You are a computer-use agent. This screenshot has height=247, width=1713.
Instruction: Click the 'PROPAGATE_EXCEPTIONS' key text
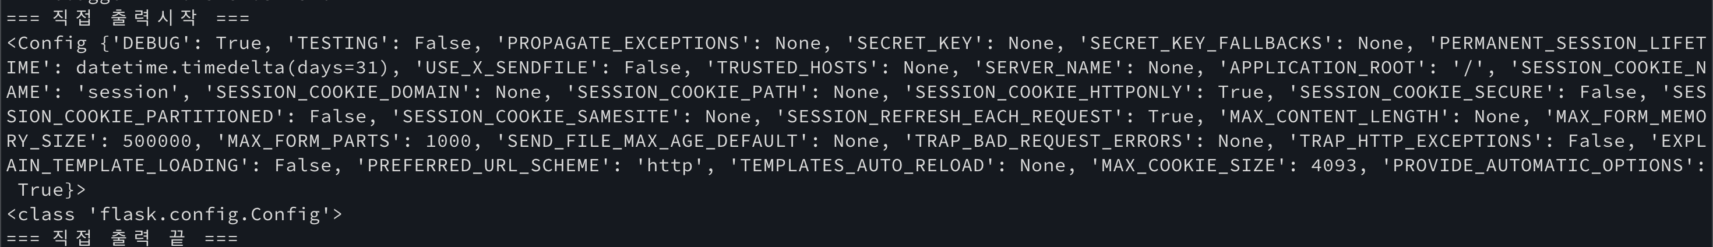click(x=623, y=43)
